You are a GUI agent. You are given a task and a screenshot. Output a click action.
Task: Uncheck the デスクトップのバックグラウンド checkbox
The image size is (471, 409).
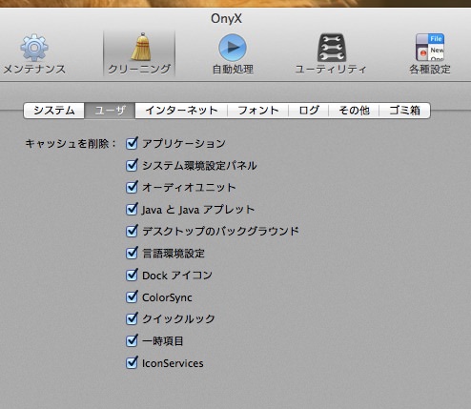132,232
